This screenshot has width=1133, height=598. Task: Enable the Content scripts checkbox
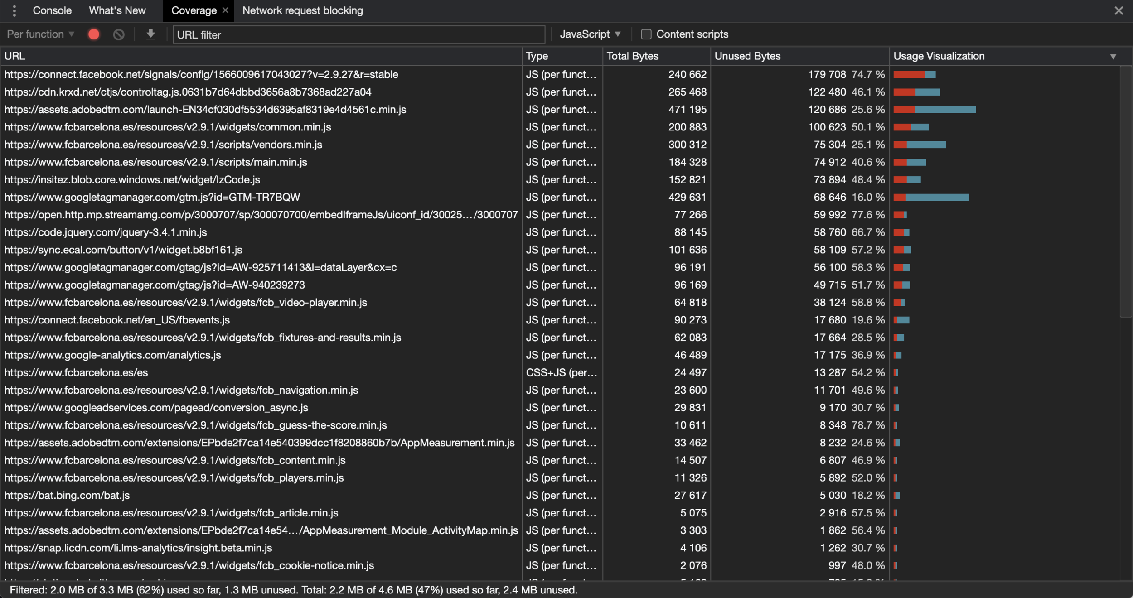click(646, 34)
